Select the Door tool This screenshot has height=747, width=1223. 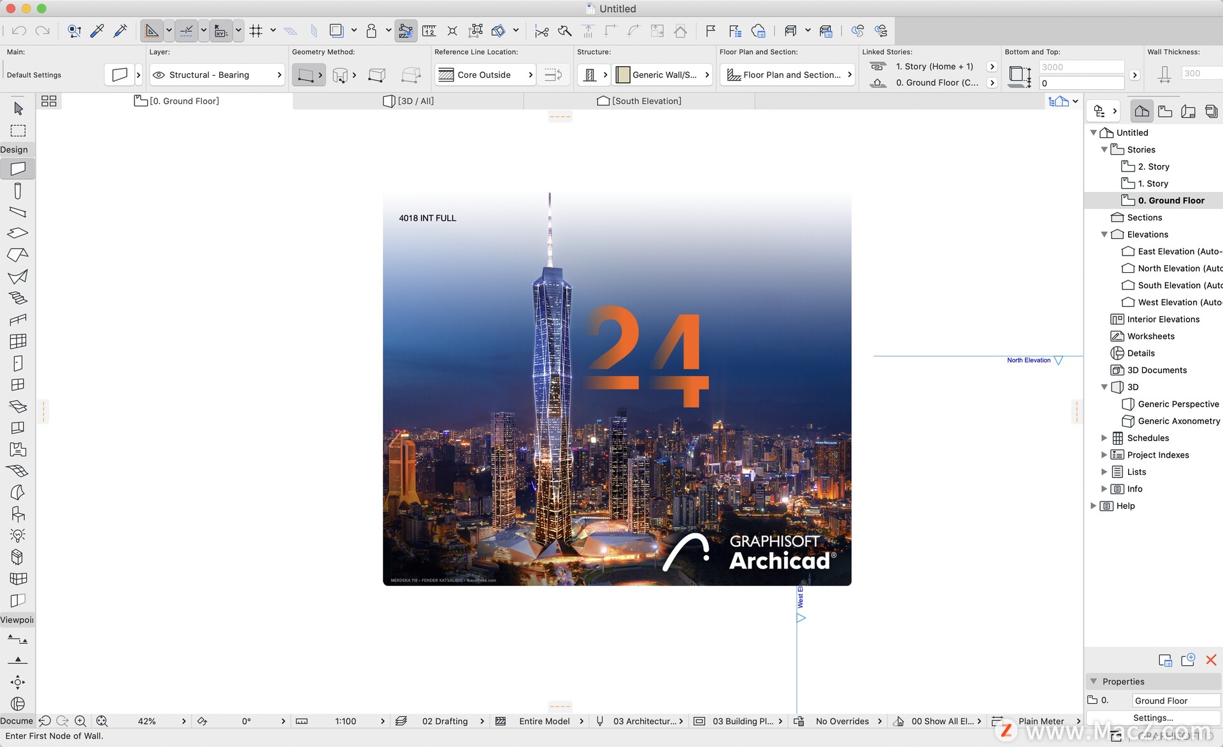[18, 363]
